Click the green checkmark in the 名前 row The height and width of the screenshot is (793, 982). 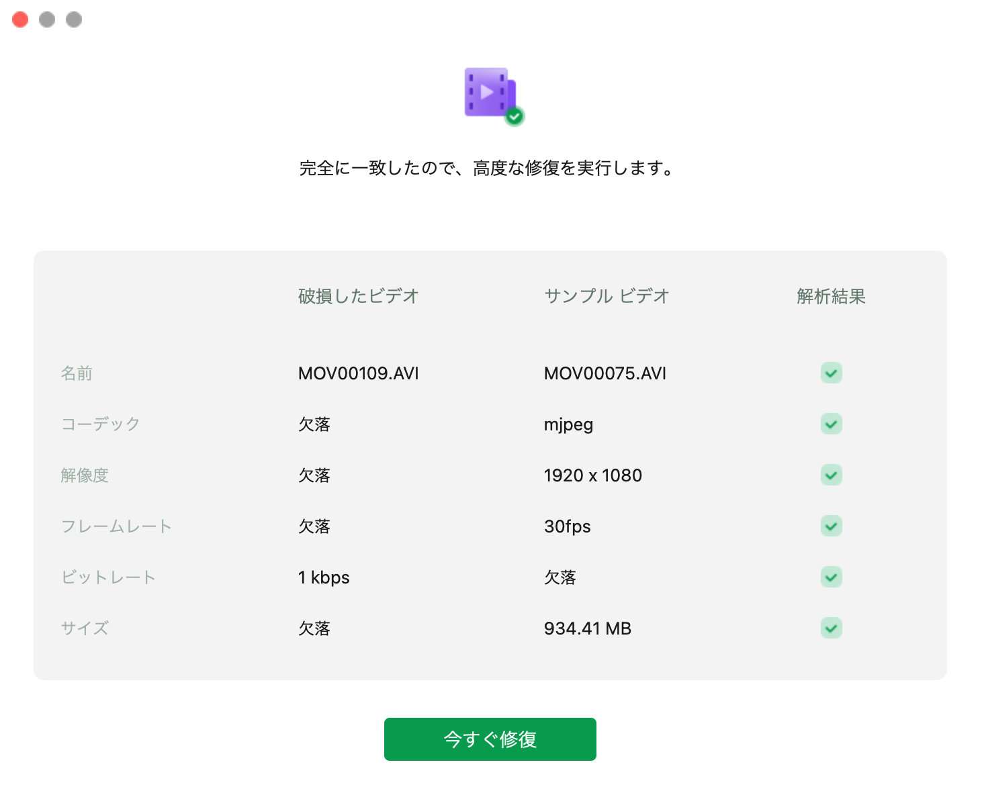[x=831, y=373]
